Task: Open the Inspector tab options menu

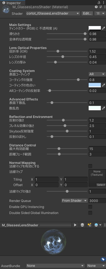Action: [104, 2]
